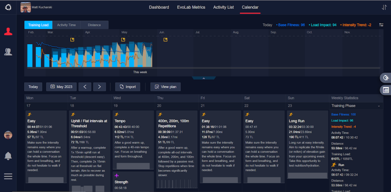This screenshot has height=192, width=391.
Task: Click the chart settings sliders icon
Action: (x=381, y=25)
